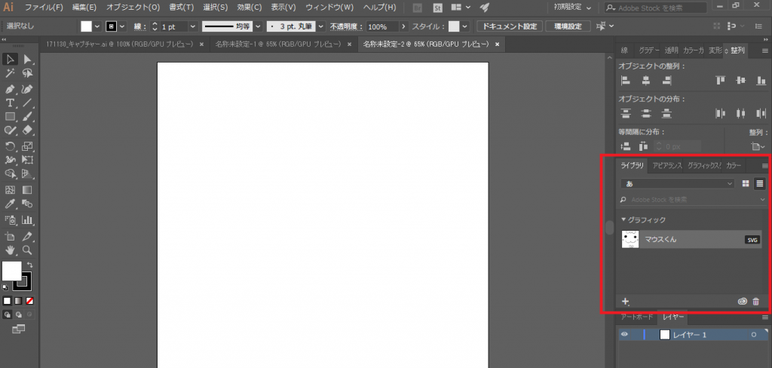Click the ドキュメント設定 button

point(510,26)
